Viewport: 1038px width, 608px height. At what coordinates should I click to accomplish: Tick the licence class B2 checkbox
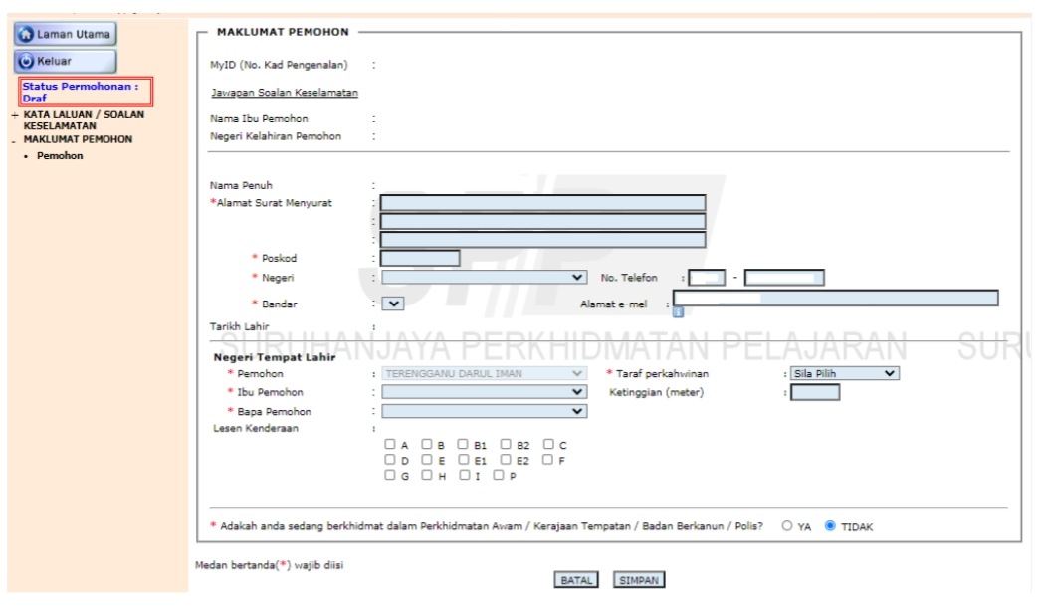pyautogui.click(x=506, y=444)
